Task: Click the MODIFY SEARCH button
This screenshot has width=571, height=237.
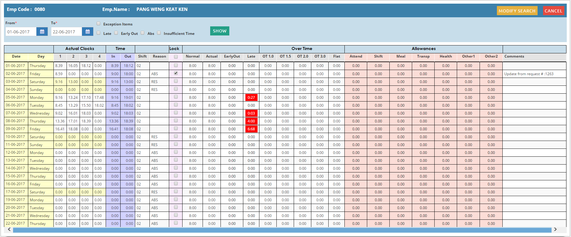Action: (517, 11)
